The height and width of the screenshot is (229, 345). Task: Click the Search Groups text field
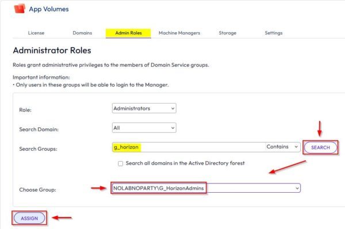tap(189, 147)
